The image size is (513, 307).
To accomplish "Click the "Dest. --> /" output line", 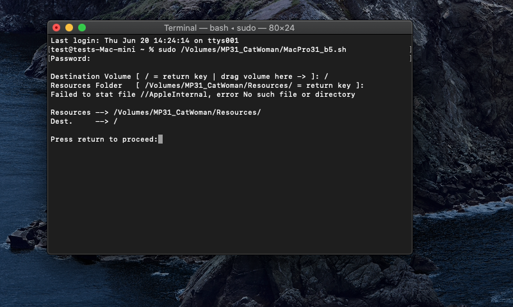I will click(84, 121).
